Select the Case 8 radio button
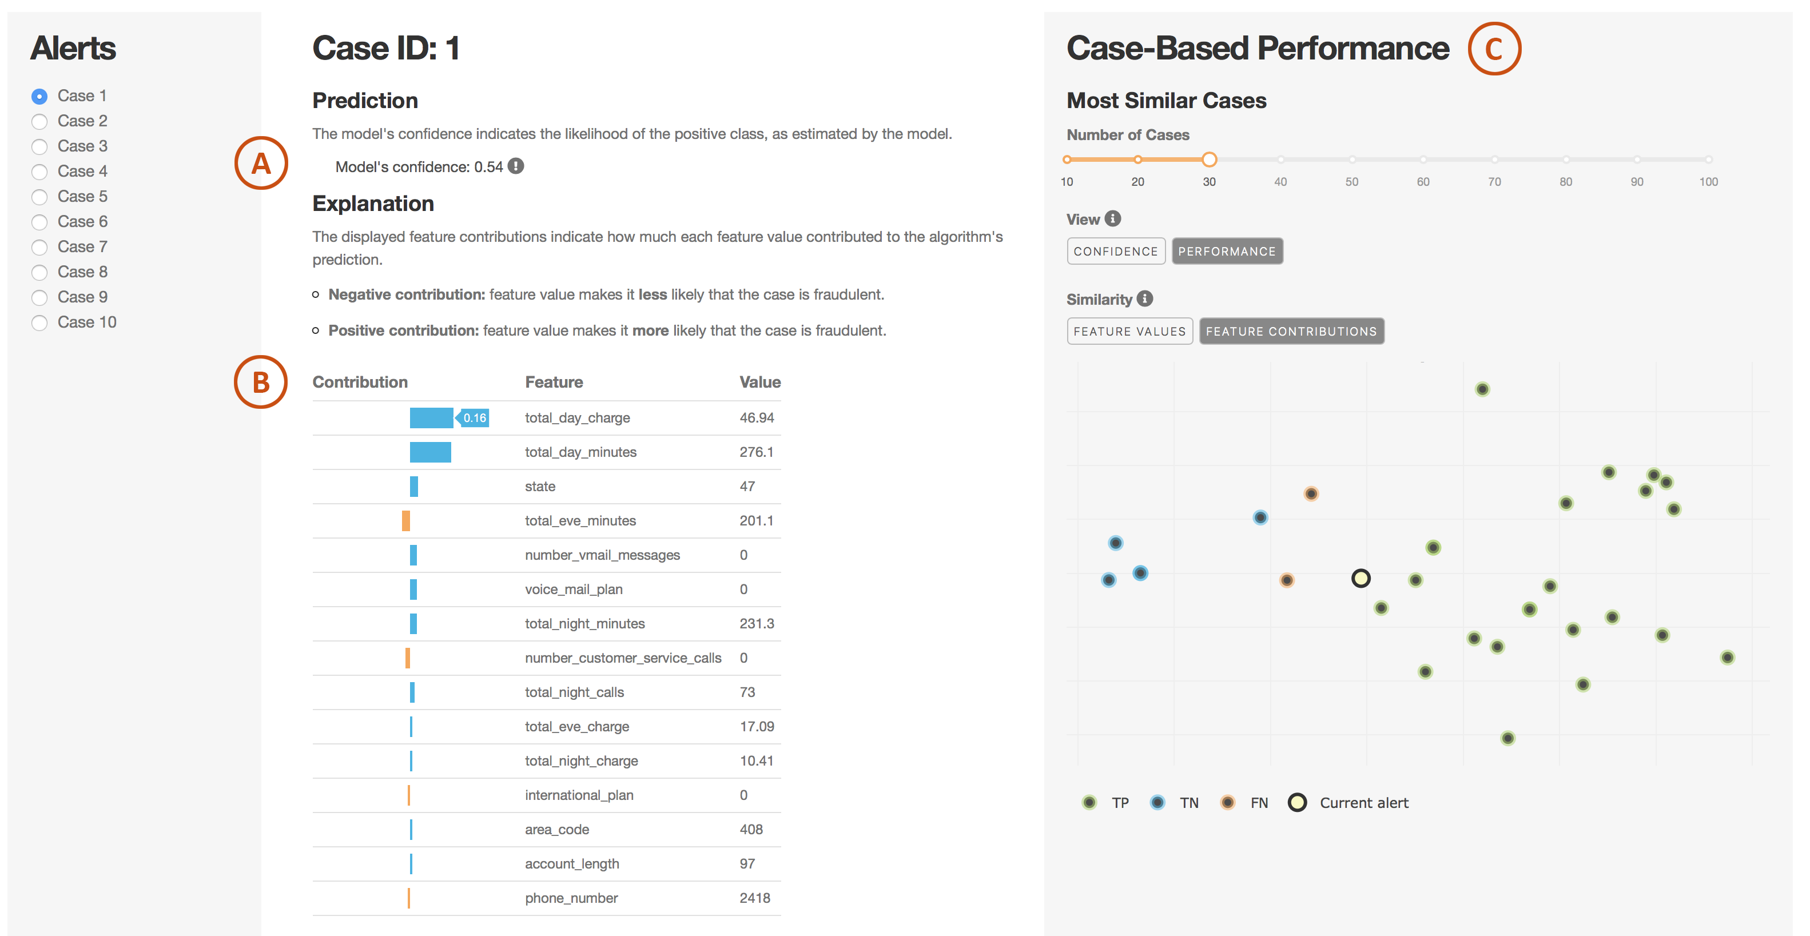The width and height of the screenshot is (1810, 936). click(39, 273)
